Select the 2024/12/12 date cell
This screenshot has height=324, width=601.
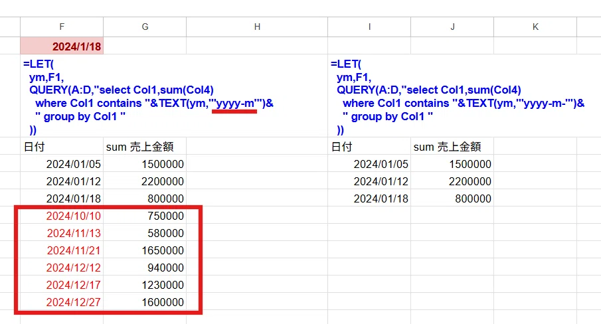tap(62, 268)
